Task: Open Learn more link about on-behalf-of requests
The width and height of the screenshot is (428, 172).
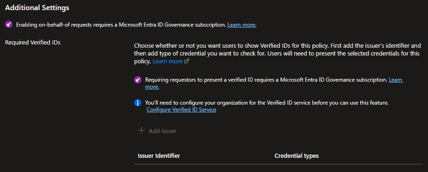Action: (x=241, y=25)
